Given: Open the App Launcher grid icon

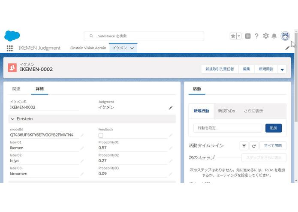Looking at the screenshot, I should [x=10, y=48].
